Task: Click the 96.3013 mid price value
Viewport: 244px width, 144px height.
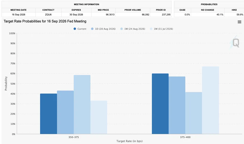Action: coord(110,15)
